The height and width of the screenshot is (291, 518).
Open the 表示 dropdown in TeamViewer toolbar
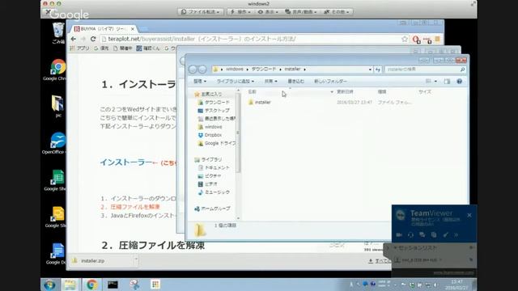point(268,11)
